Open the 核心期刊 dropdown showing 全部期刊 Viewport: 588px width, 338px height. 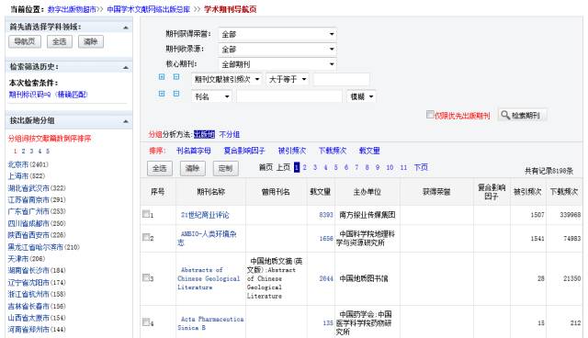(x=277, y=64)
